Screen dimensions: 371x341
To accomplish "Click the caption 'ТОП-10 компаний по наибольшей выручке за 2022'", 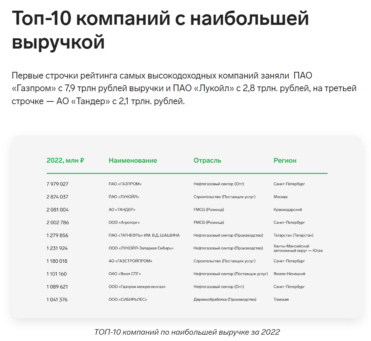I will tap(187, 332).
